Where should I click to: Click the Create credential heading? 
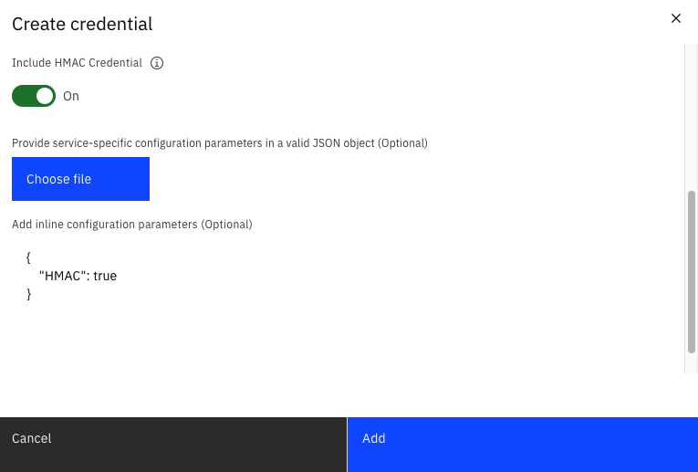pyautogui.click(x=82, y=24)
